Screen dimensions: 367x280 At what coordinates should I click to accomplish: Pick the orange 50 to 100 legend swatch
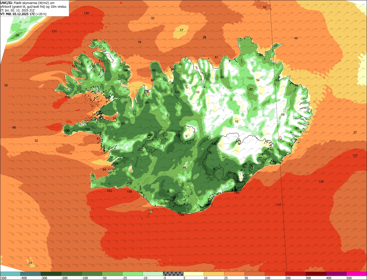[255, 273]
